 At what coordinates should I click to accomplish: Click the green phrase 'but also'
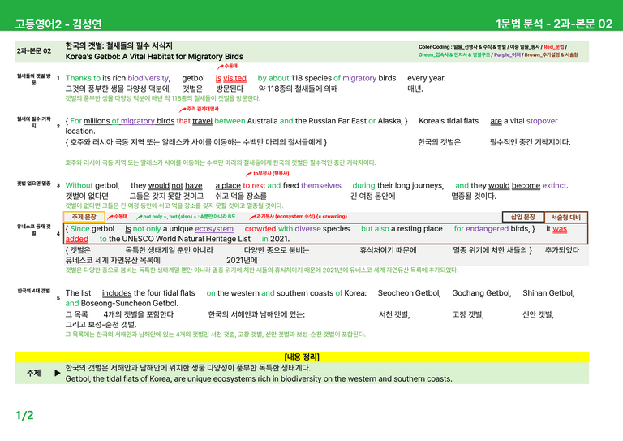[x=375, y=229]
